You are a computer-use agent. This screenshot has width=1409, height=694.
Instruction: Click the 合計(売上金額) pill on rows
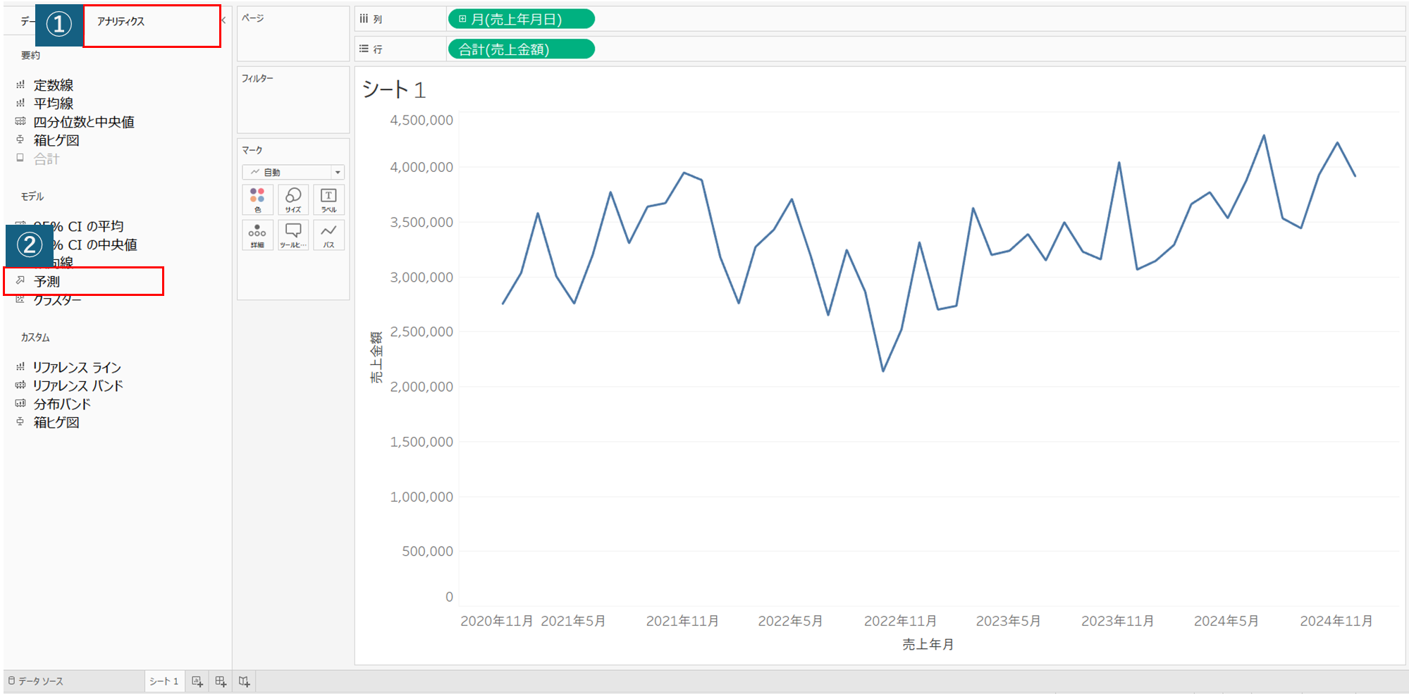point(521,49)
